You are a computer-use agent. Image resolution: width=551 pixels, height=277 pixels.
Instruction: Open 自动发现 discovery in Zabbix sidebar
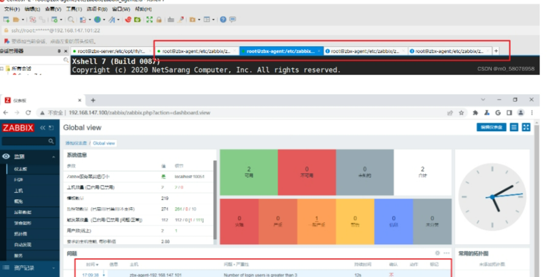(x=23, y=245)
